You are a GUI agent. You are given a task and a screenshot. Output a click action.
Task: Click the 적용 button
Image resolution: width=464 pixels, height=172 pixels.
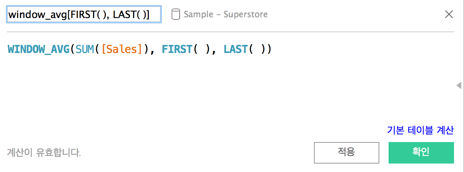coord(345,152)
